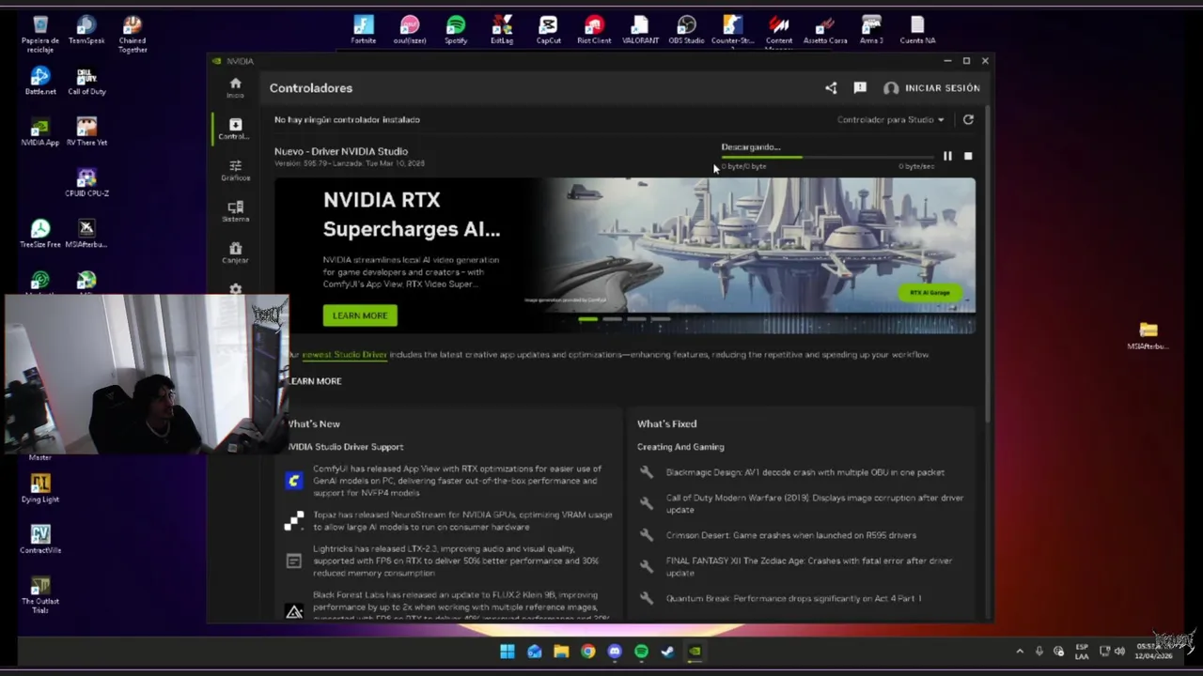The image size is (1203, 676).
Task: Open the Dying Light desktop shortcut
Action: (x=40, y=488)
